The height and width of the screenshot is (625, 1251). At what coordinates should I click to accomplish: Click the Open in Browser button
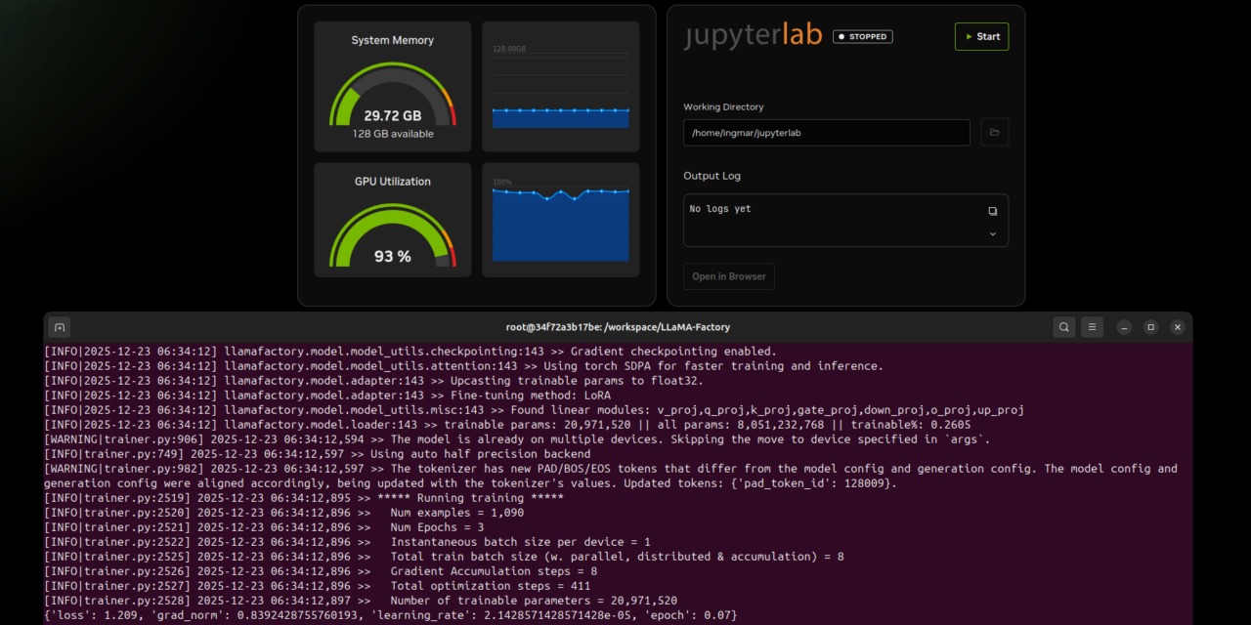728,276
